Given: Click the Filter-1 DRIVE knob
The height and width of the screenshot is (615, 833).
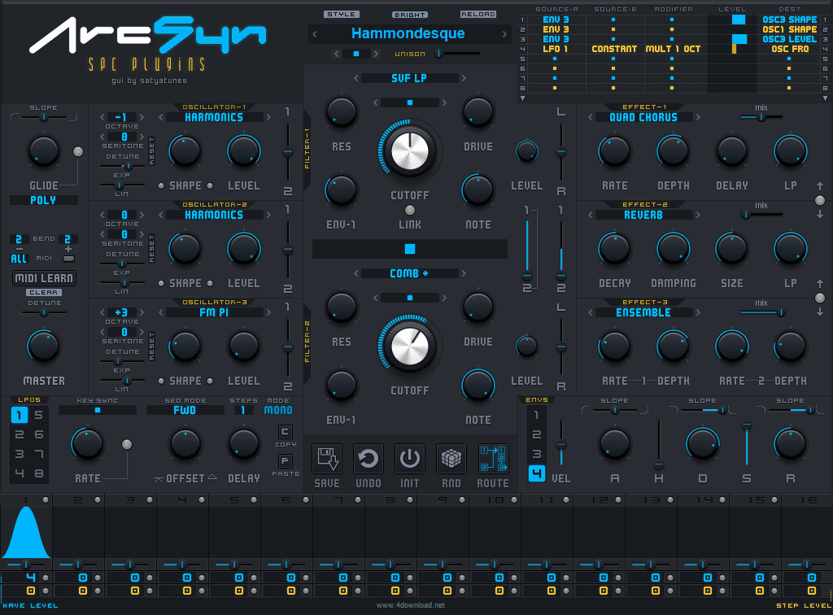Looking at the screenshot, I should tap(478, 112).
